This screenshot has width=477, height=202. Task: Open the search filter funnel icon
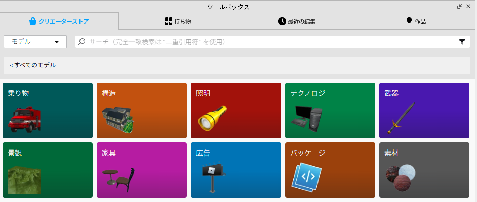coord(462,42)
